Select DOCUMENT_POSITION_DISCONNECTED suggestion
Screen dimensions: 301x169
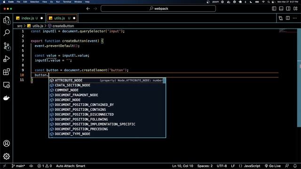pyautogui.click(x=107, y=115)
